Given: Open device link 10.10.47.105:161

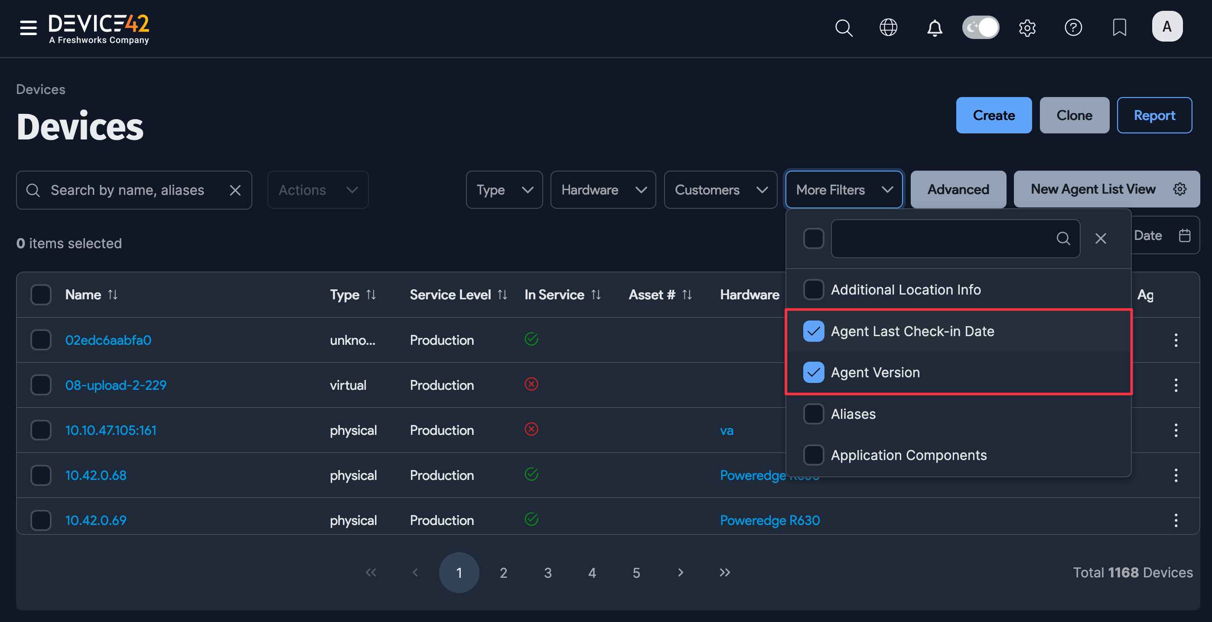Looking at the screenshot, I should pos(111,430).
